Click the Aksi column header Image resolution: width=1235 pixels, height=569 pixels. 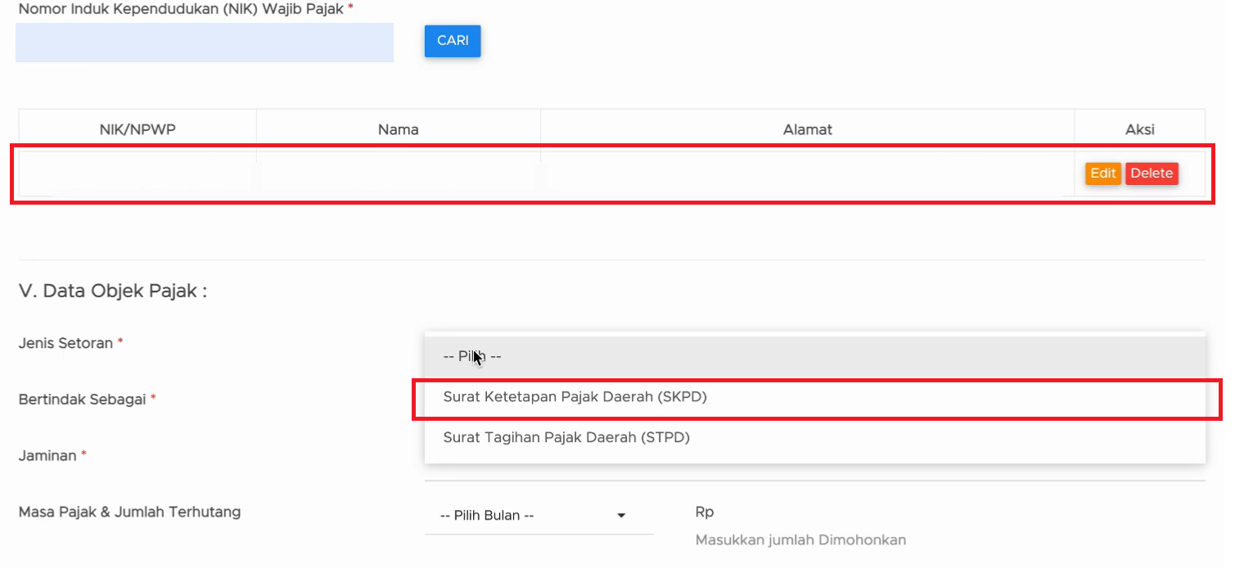[1139, 129]
